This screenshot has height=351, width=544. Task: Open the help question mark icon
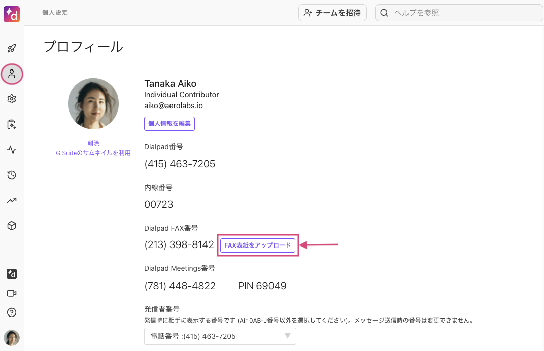pos(12,312)
